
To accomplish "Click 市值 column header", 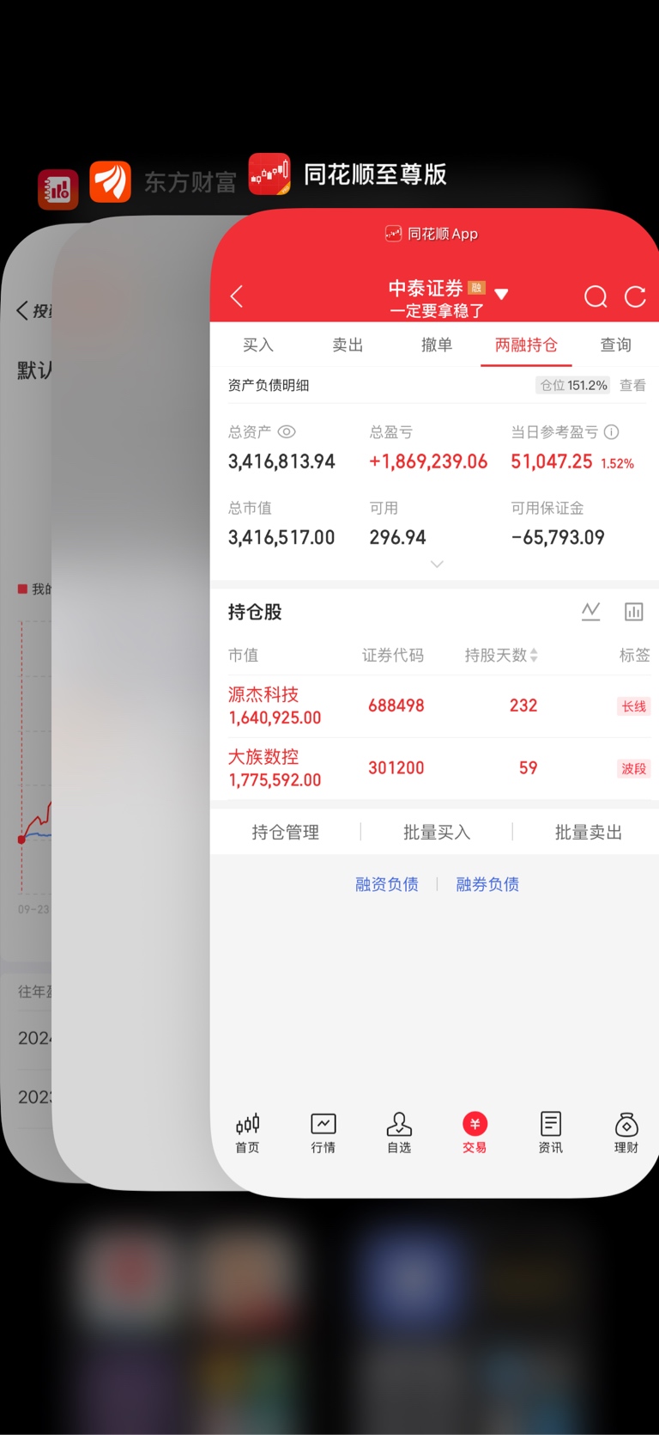I will tap(243, 655).
